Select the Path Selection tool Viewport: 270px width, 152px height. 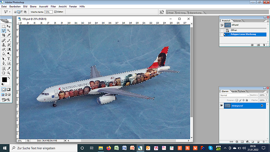(4, 59)
